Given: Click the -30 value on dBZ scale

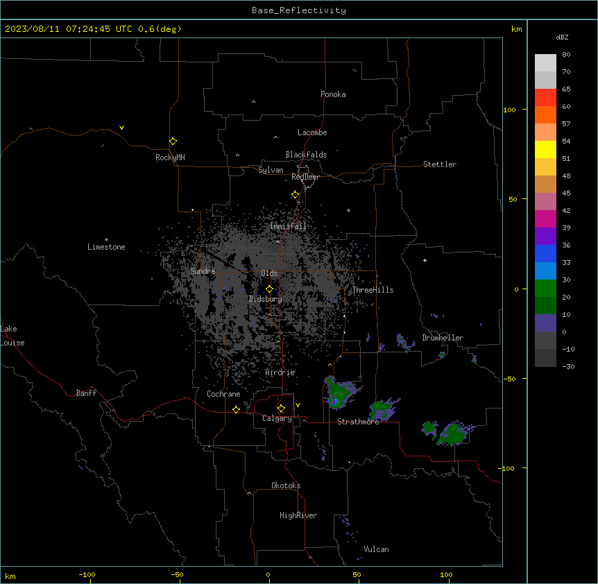Looking at the screenshot, I should coord(568,366).
